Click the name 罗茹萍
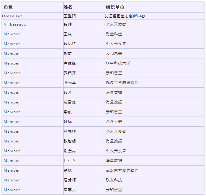This screenshot has width=206, height=196. tap(70, 73)
